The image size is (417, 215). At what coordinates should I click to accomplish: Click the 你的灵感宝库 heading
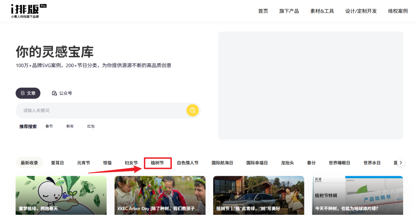54,52
